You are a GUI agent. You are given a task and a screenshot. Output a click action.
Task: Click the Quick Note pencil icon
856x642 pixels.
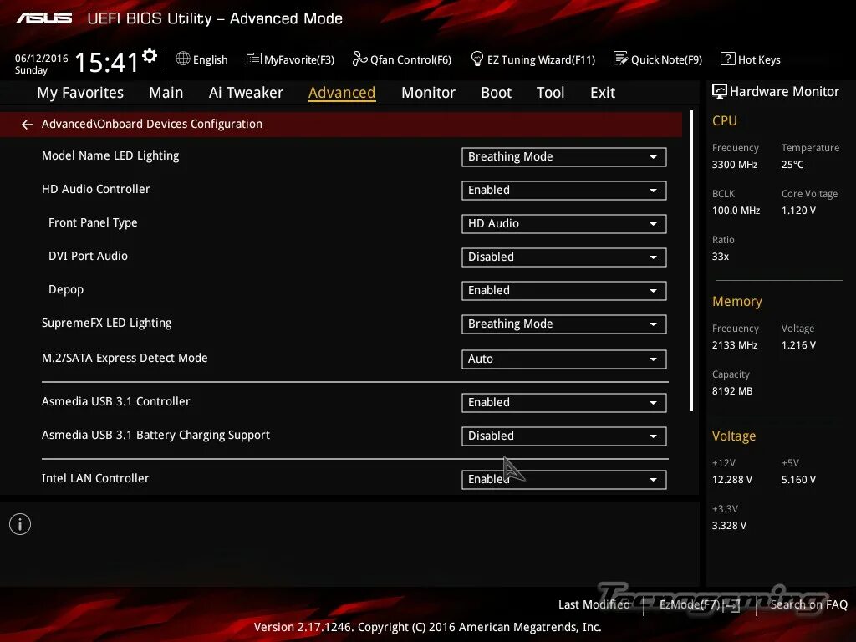coord(621,59)
